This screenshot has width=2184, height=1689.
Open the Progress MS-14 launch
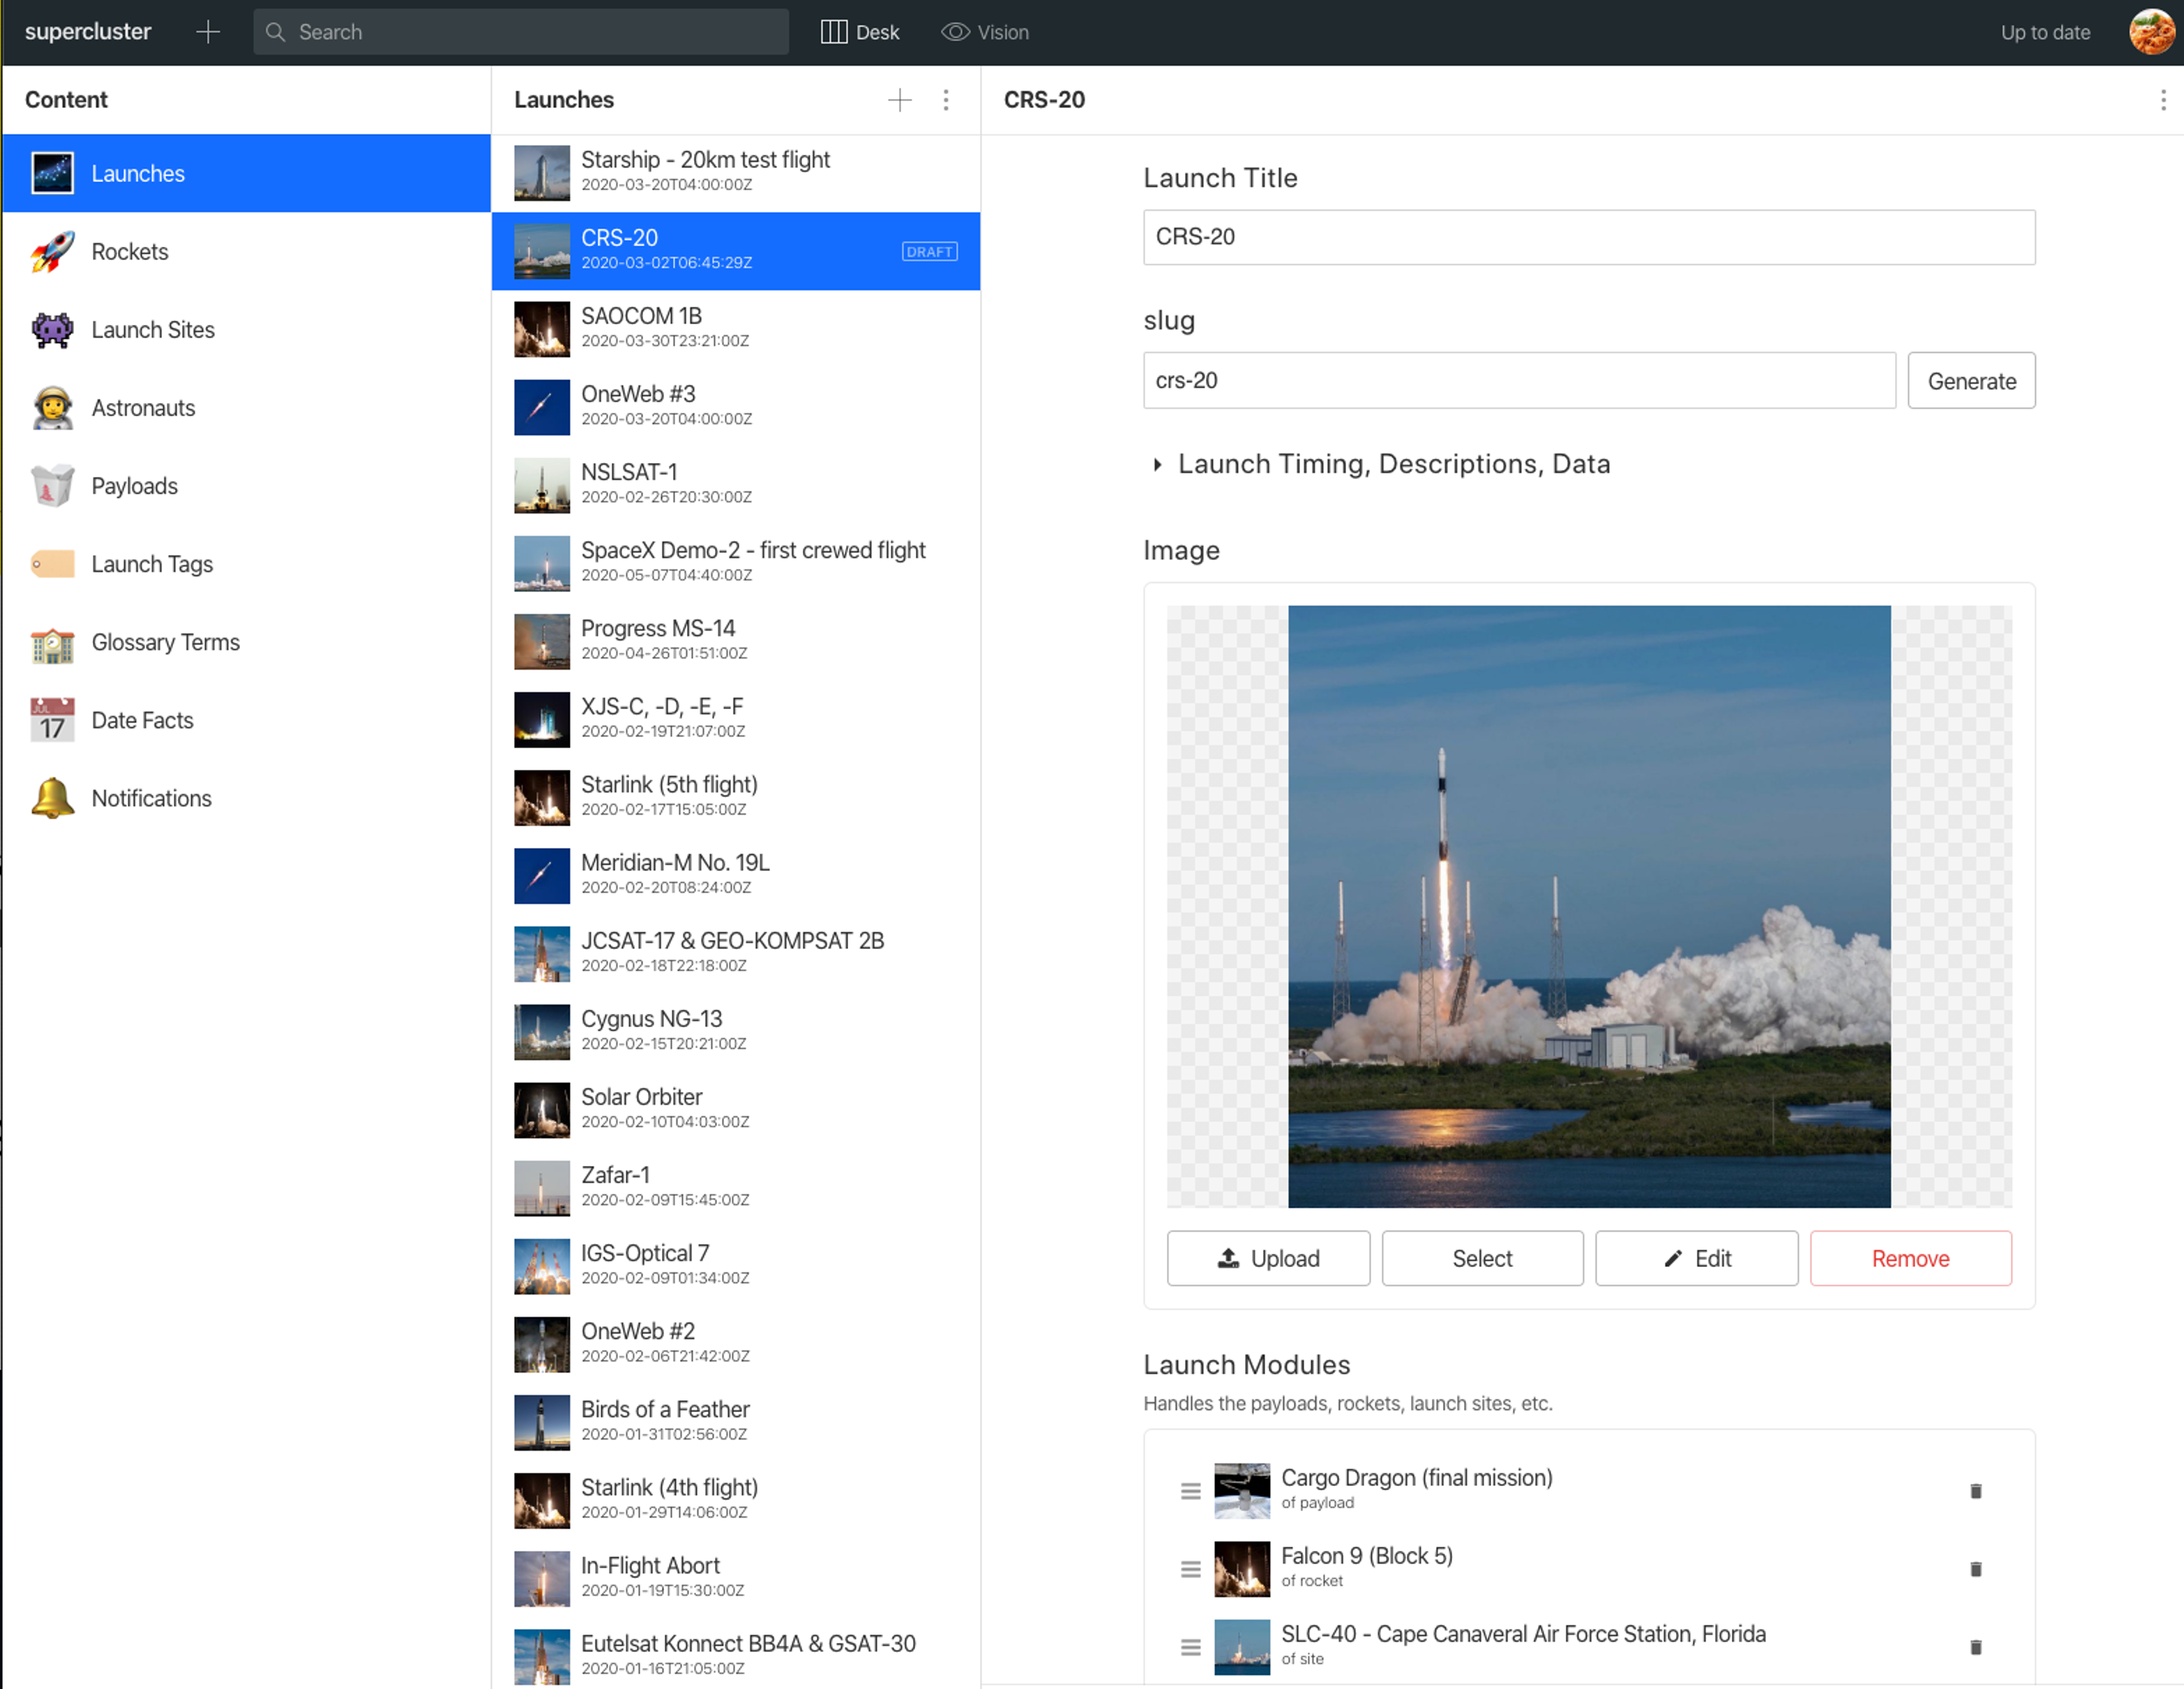pyautogui.click(x=735, y=641)
